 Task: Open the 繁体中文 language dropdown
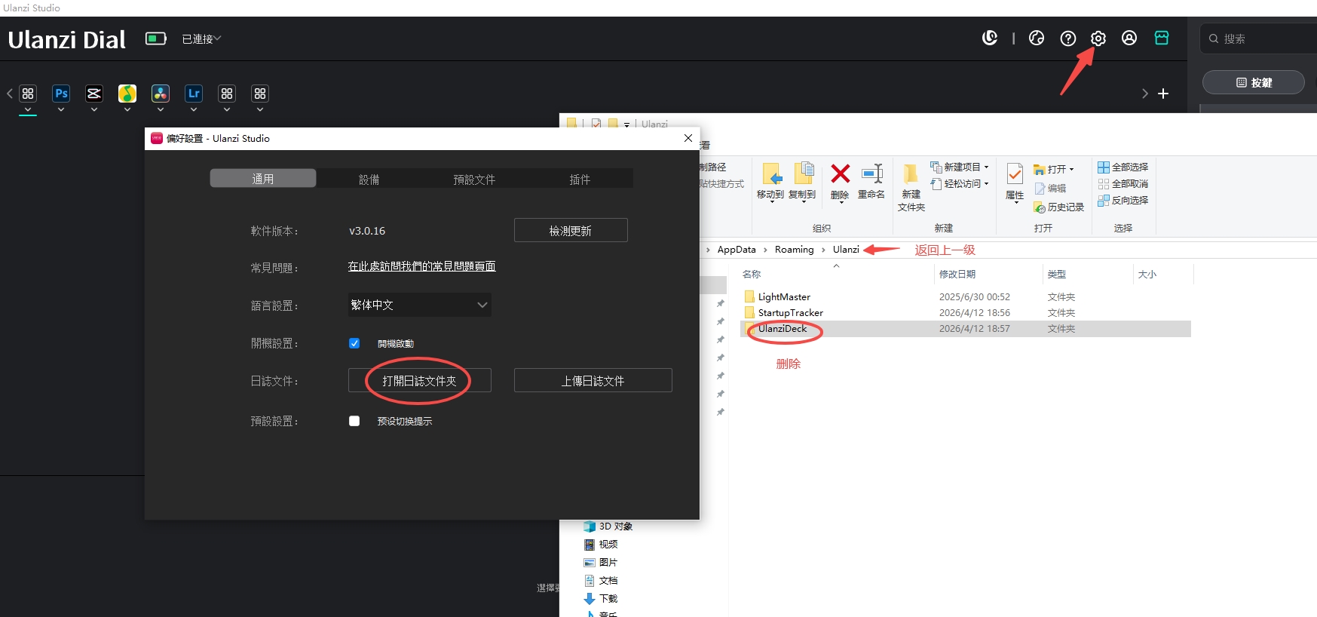420,305
